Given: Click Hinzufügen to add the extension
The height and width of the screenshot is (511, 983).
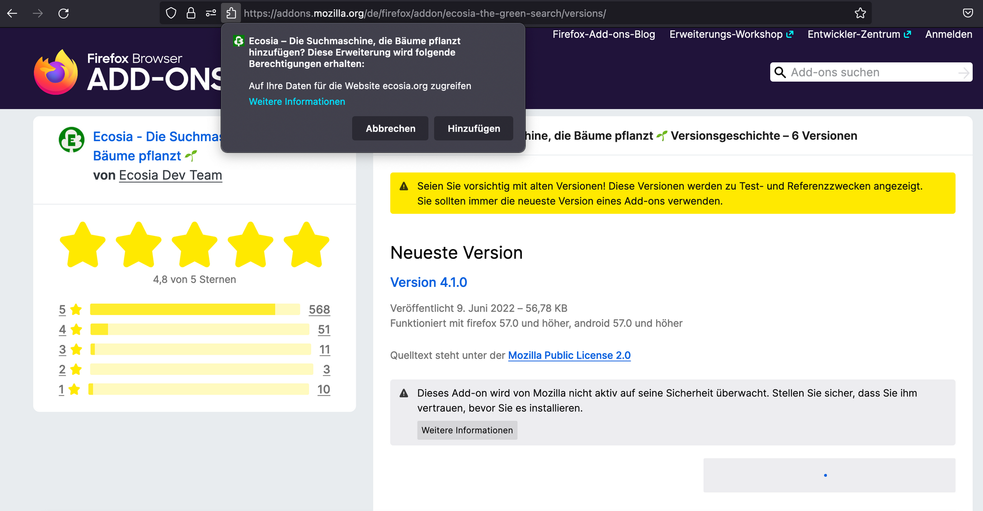Looking at the screenshot, I should [x=474, y=128].
